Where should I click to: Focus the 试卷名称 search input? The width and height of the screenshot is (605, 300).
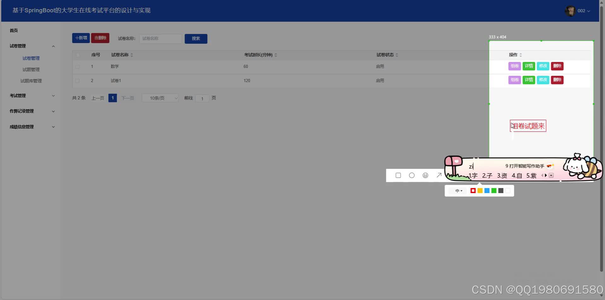[x=160, y=39]
